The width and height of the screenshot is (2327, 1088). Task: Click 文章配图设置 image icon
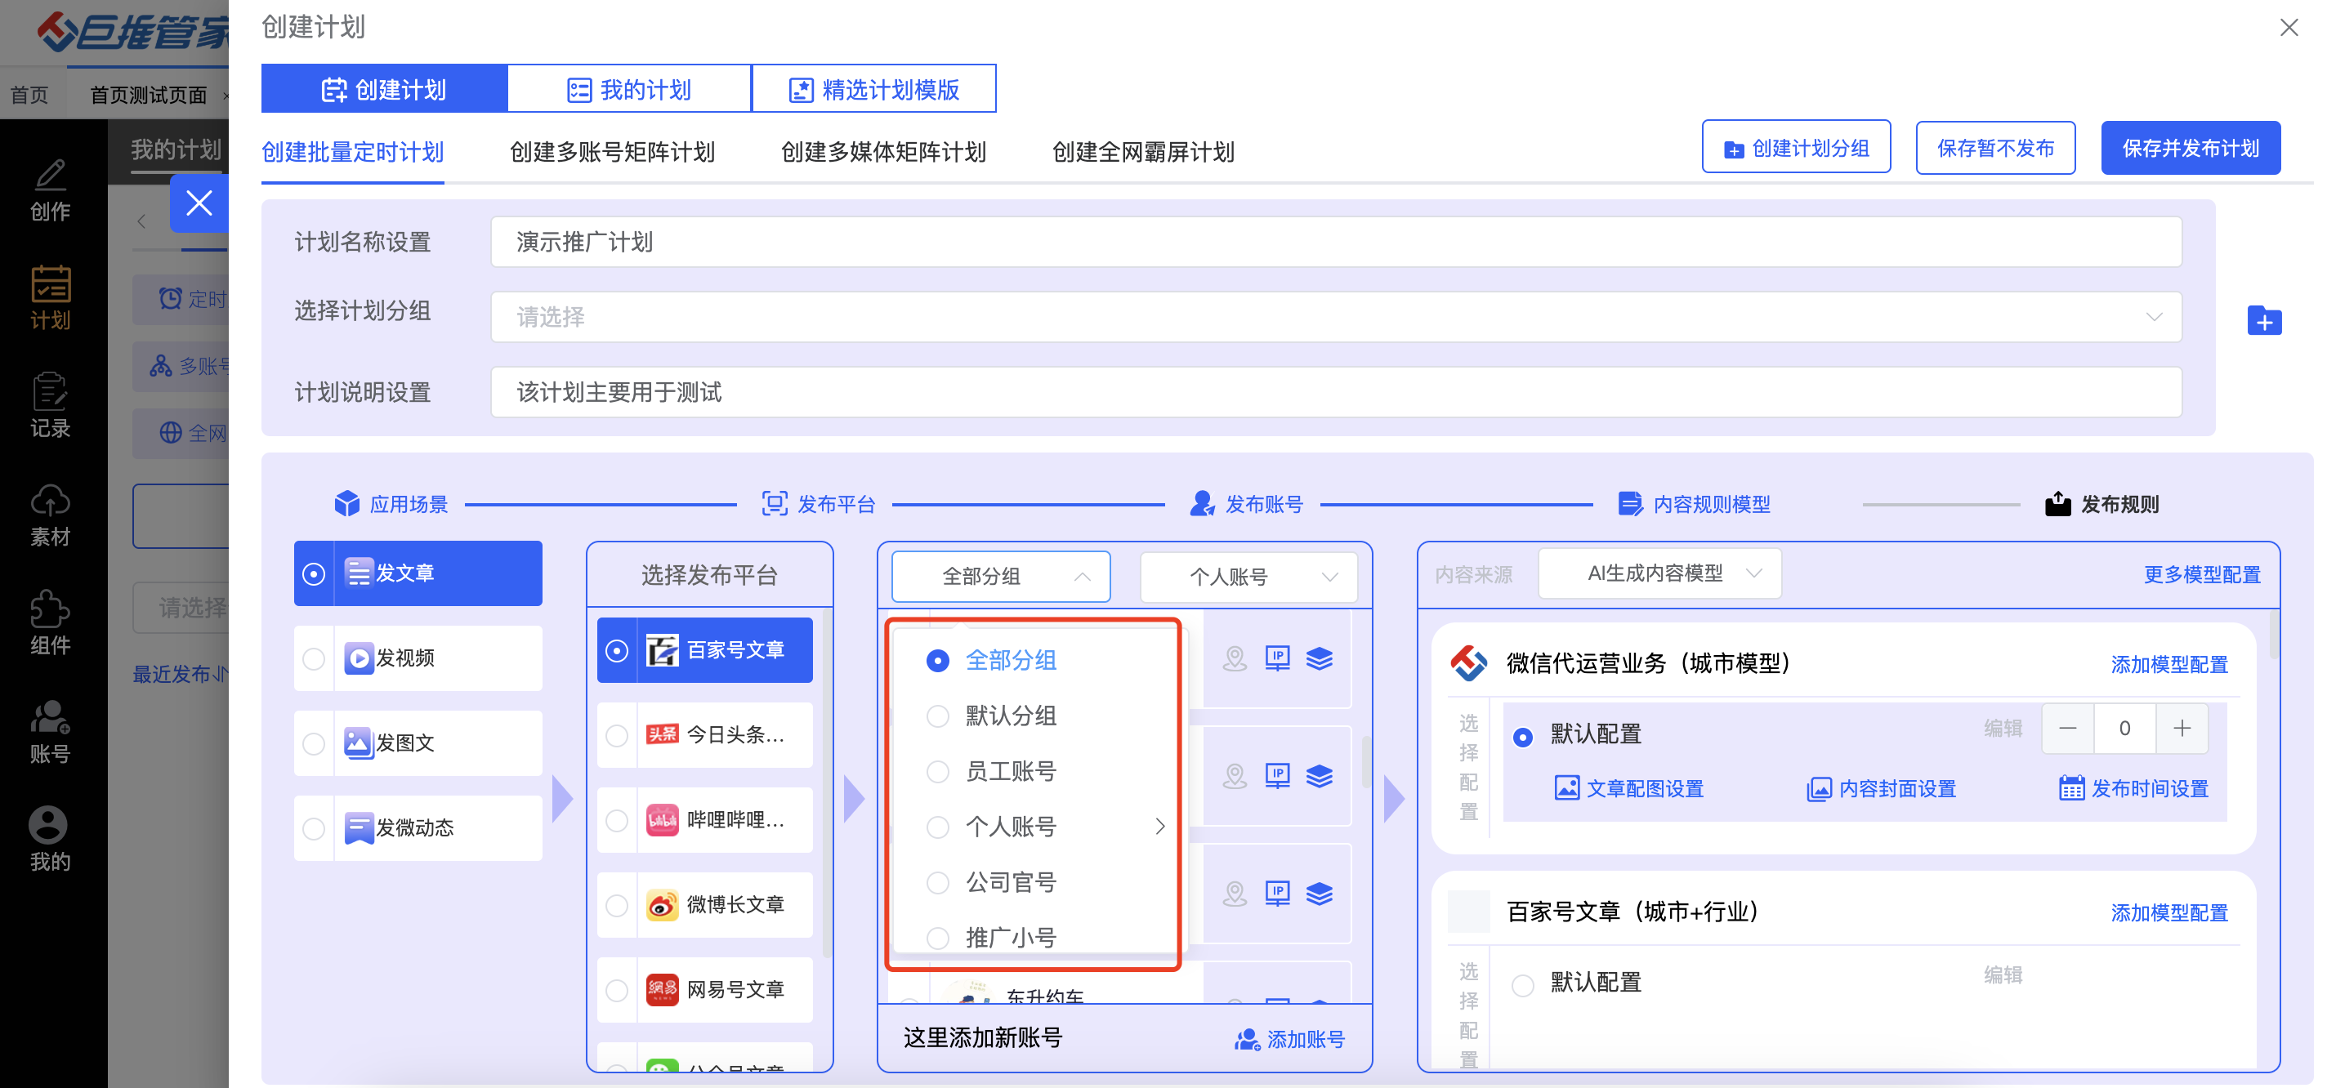tap(1566, 788)
